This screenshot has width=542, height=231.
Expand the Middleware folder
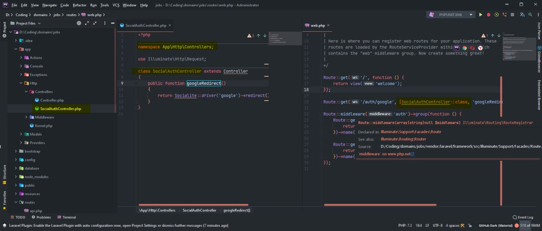coord(26,117)
